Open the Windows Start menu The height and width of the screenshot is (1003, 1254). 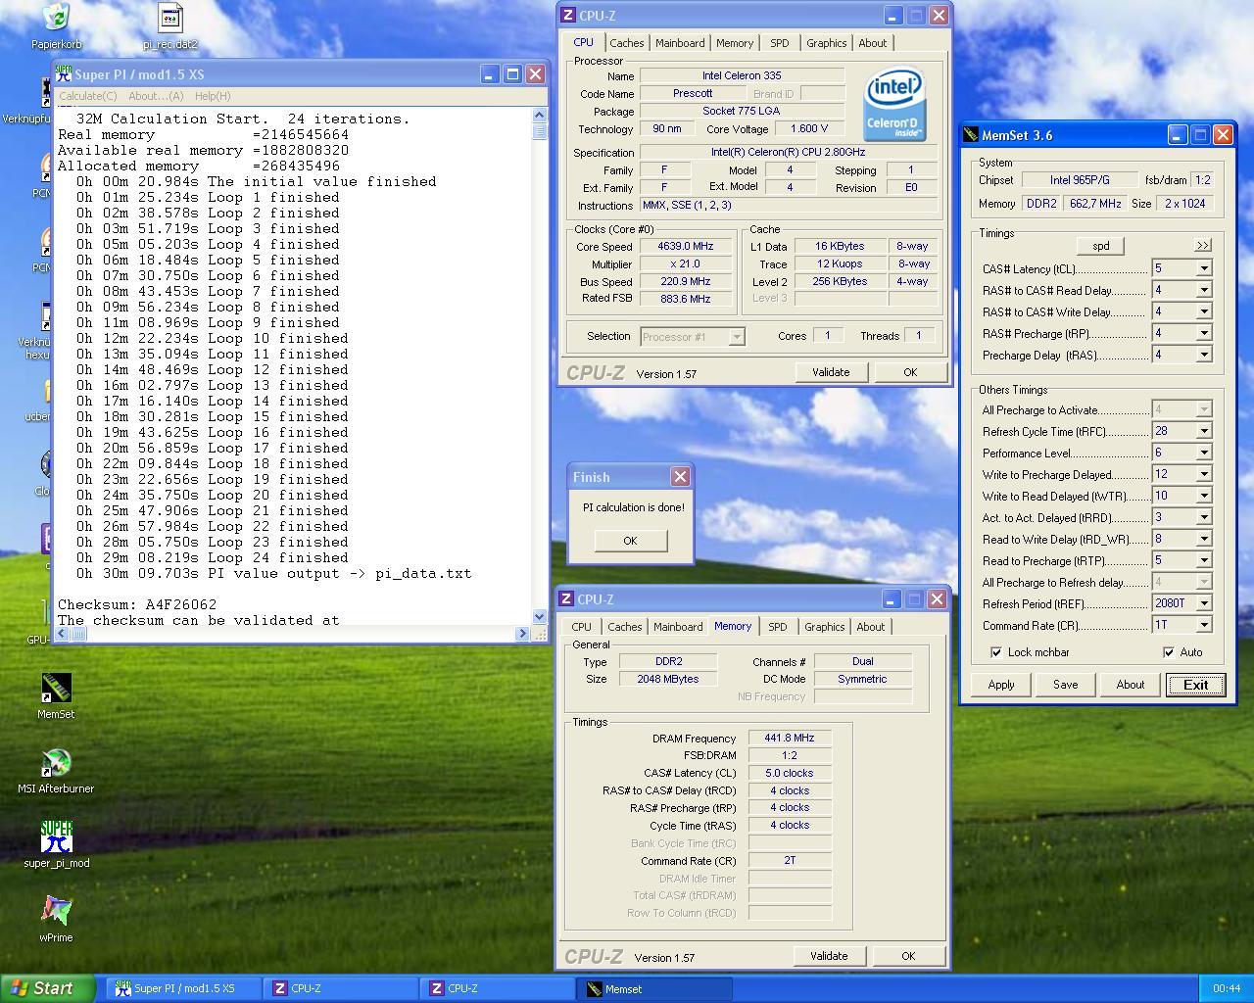click(48, 988)
